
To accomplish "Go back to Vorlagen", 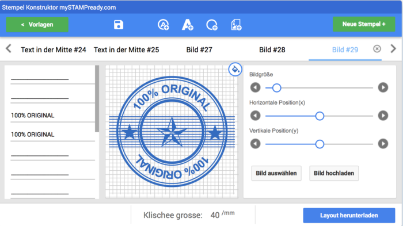I will pos(37,25).
